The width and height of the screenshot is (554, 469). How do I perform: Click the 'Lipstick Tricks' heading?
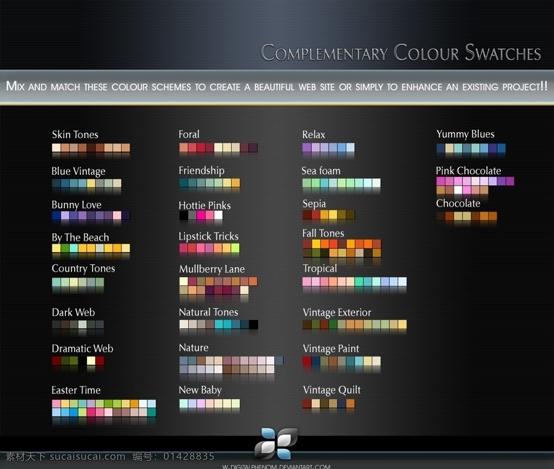pyautogui.click(x=208, y=236)
